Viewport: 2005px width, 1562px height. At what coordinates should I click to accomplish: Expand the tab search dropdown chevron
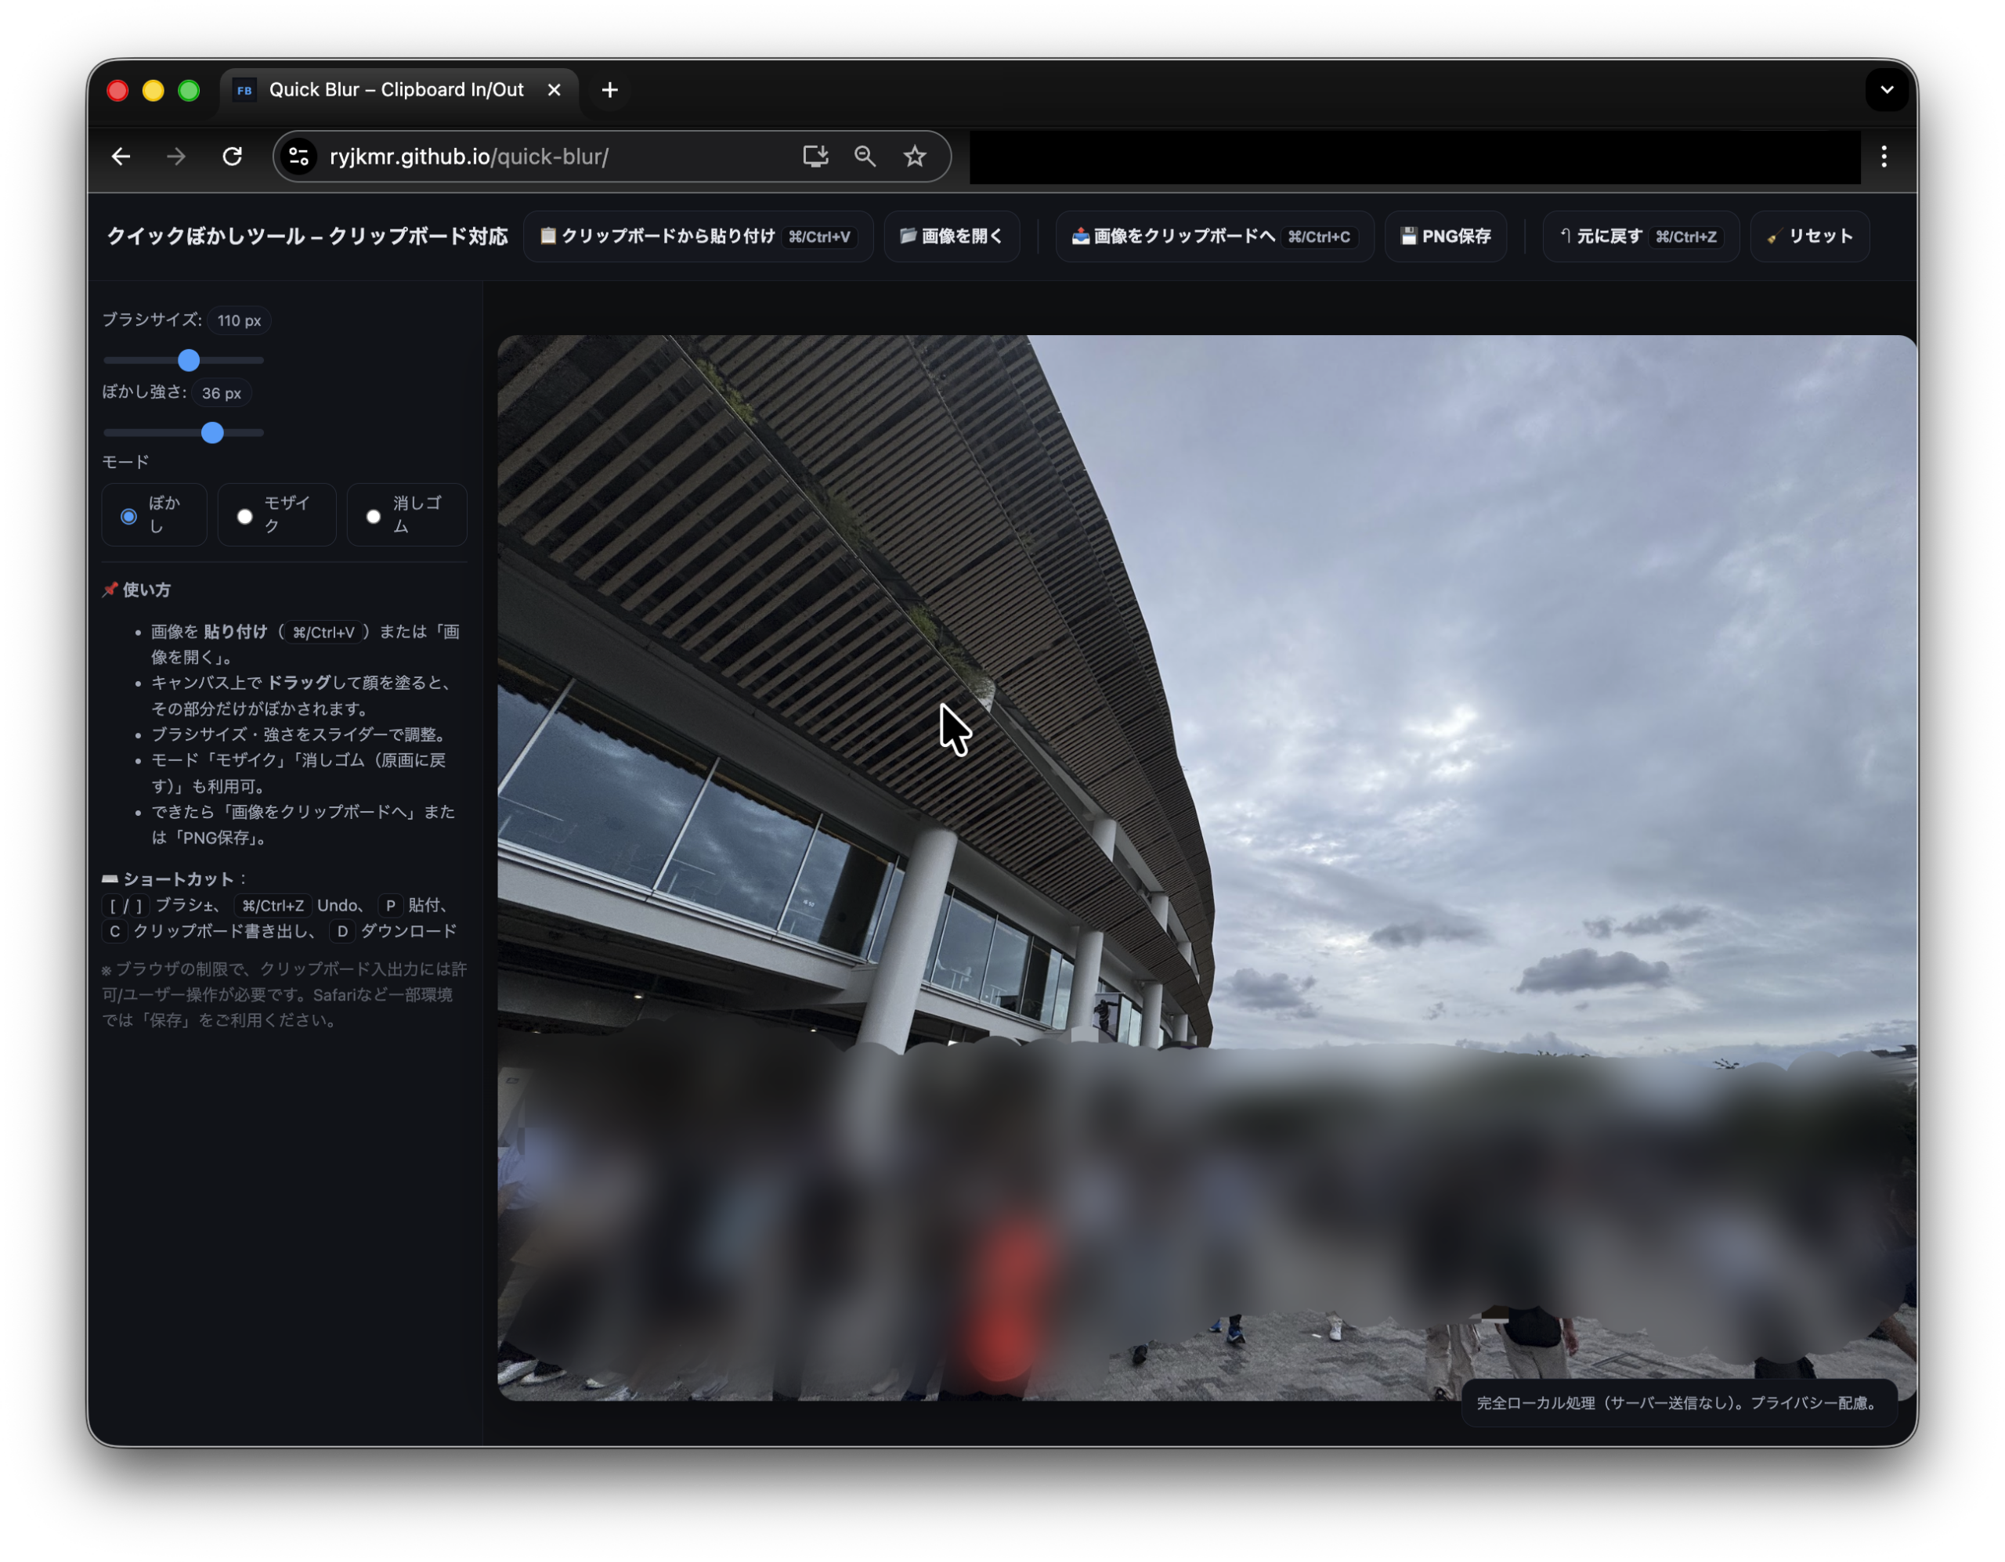(1887, 90)
